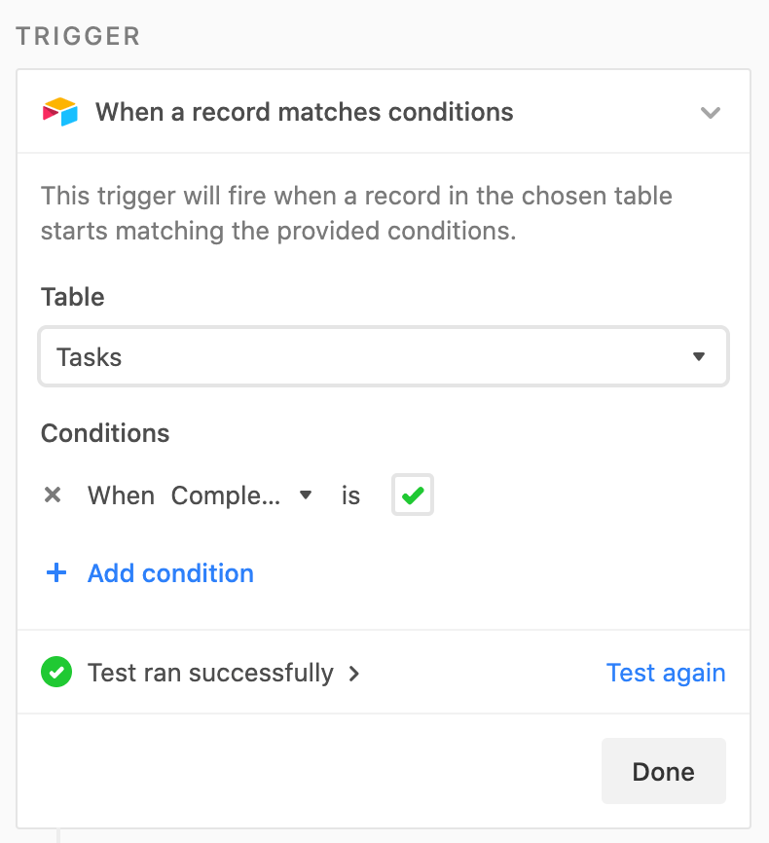Open the Comple... field dropdown
Image resolution: width=769 pixels, height=843 pixels.
pyautogui.click(x=241, y=495)
